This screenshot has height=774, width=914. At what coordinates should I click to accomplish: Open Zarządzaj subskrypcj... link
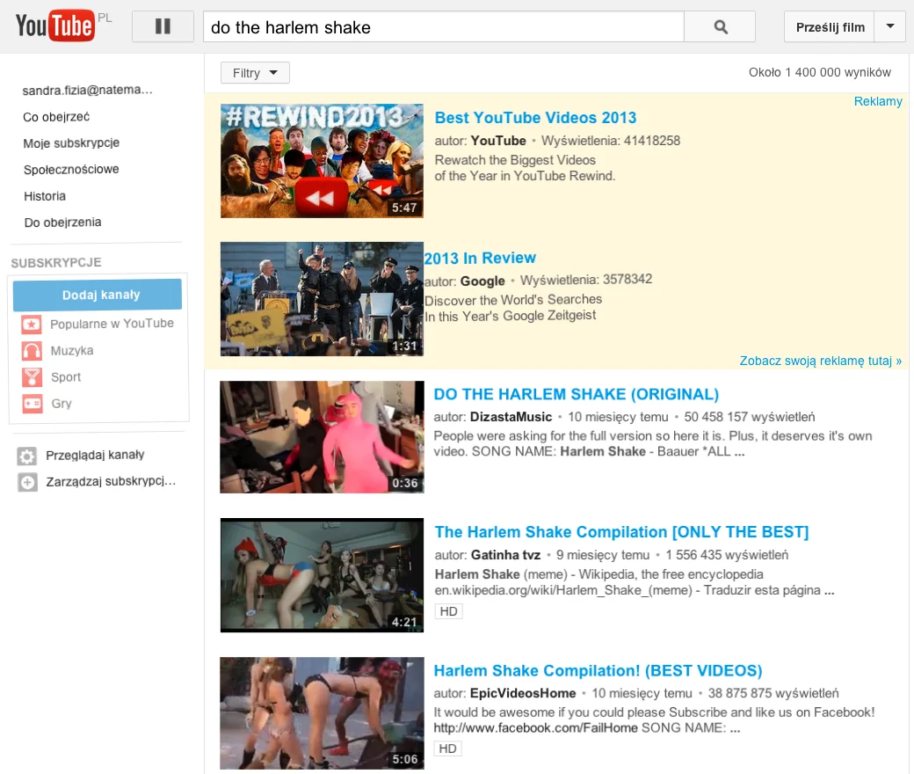[x=111, y=481]
